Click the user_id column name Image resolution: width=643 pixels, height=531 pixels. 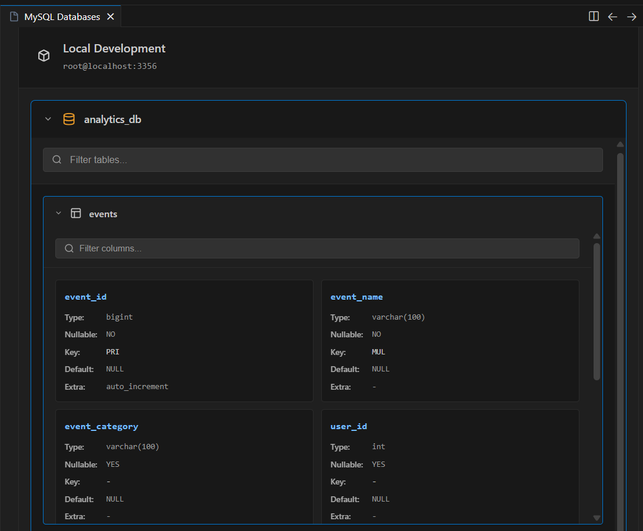tap(349, 426)
